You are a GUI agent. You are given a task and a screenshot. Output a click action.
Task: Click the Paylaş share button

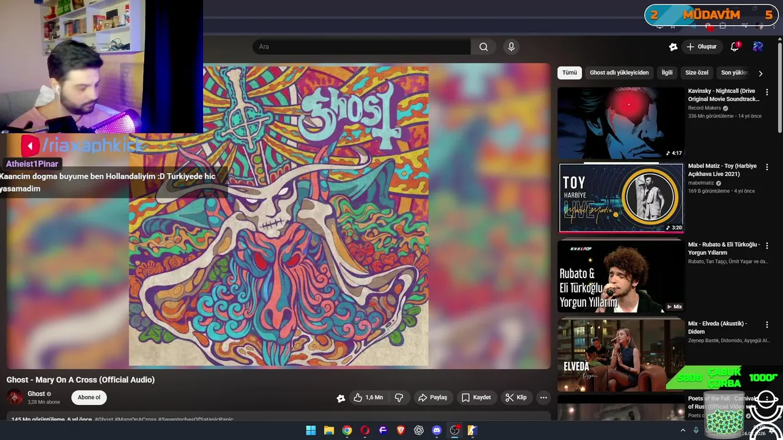point(432,398)
